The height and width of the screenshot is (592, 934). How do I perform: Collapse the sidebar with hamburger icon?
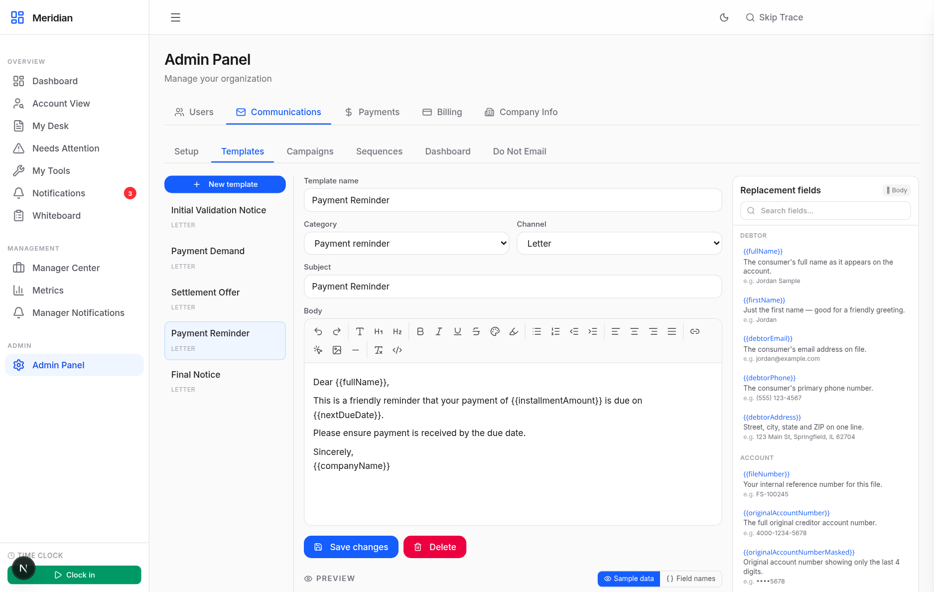(175, 17)
